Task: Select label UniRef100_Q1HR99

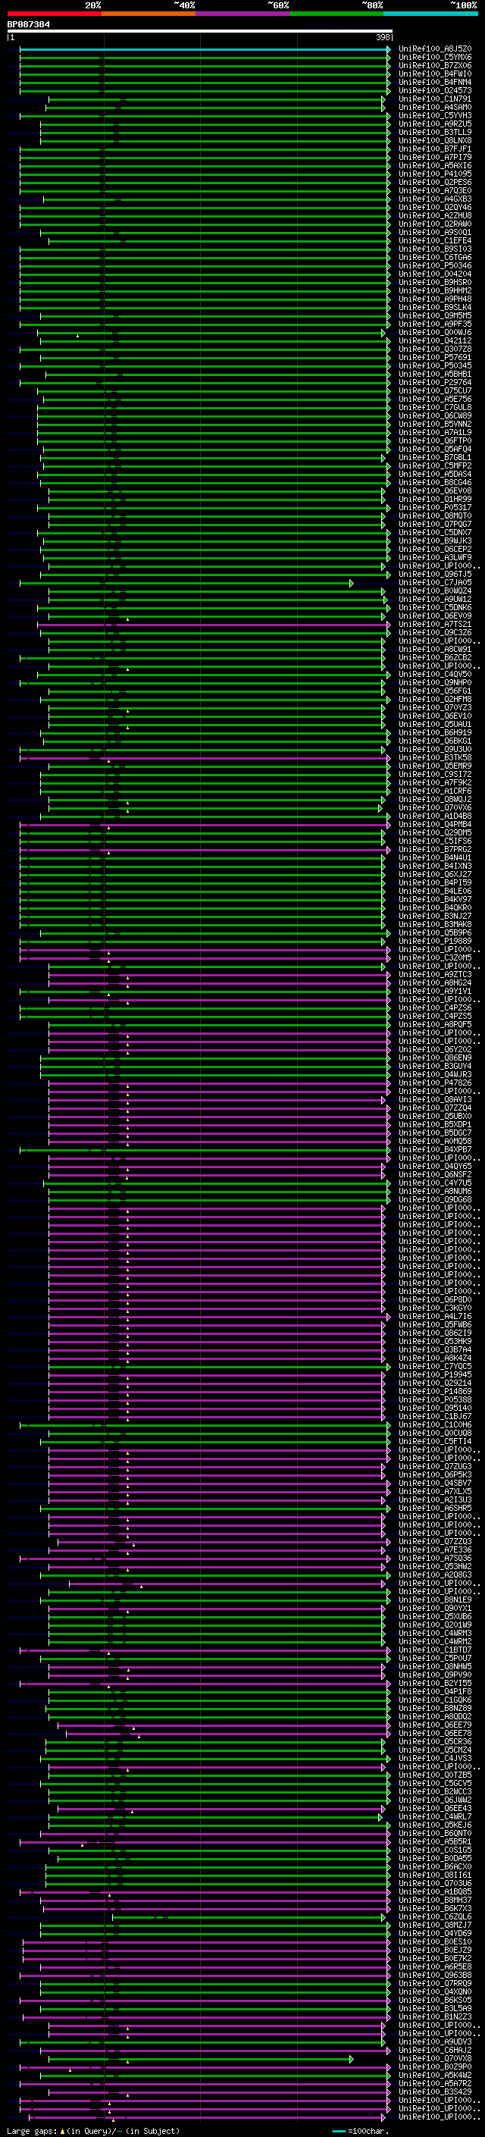Action: (x=435, y=500)
